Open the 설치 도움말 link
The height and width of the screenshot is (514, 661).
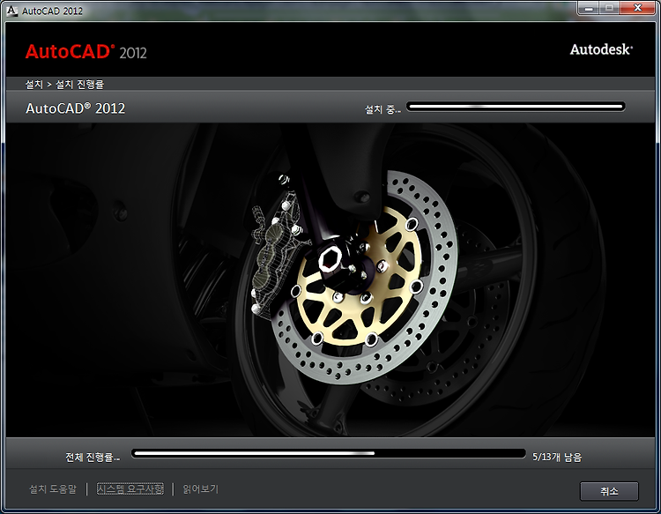(x=53, y=489)
